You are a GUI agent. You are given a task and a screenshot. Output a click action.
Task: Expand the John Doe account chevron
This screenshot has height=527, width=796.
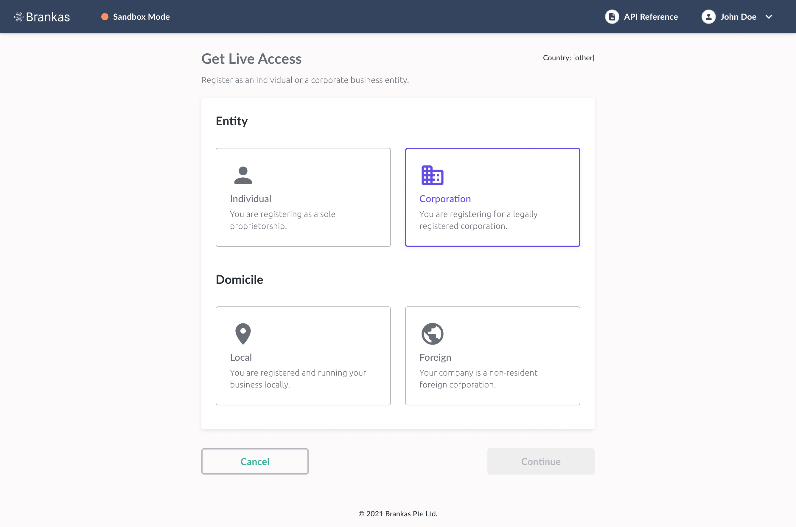pos(769,17)
